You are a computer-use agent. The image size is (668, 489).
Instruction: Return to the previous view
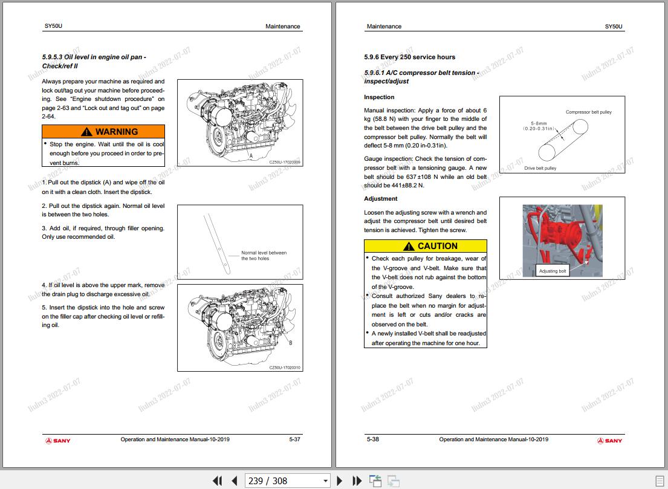pos(375,481)
